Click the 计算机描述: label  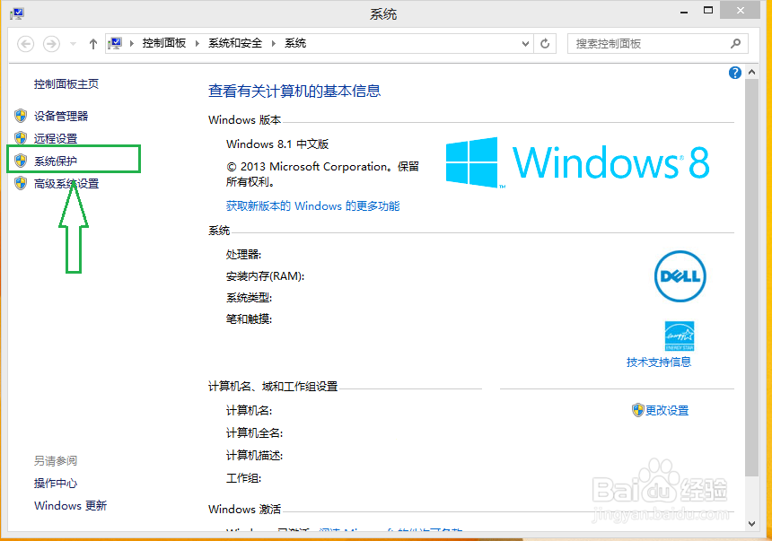coord(255,456)
